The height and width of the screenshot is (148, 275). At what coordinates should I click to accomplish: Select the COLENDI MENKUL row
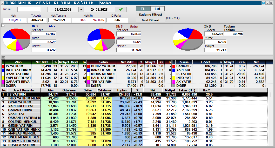[134, 122]
